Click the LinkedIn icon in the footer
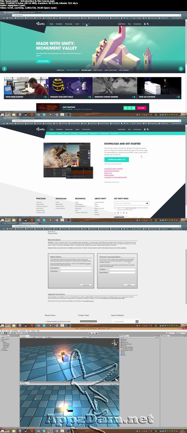Screen dimensions: 187x433 [124, 213]
